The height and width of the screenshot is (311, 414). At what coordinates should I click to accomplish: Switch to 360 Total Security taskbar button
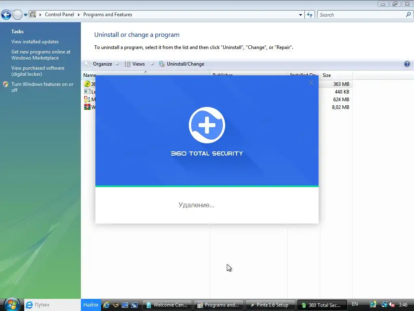pos(321,305)
